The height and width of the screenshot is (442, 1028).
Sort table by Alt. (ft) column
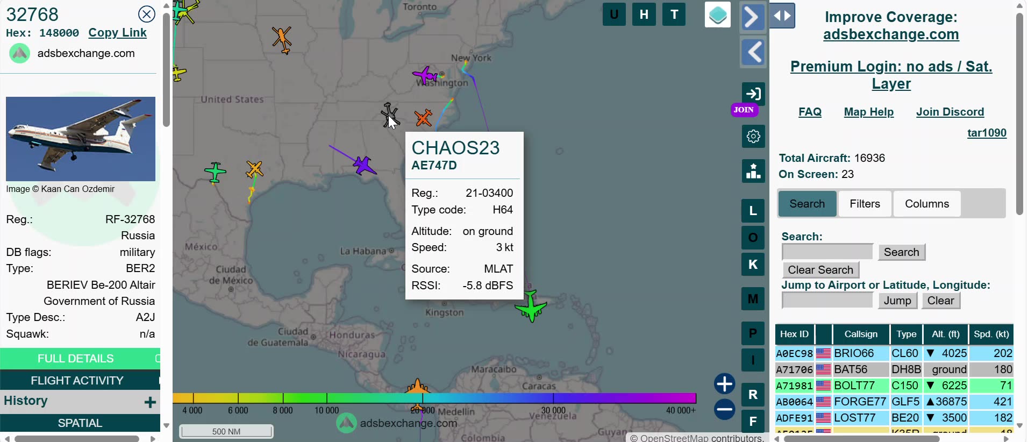946,334
